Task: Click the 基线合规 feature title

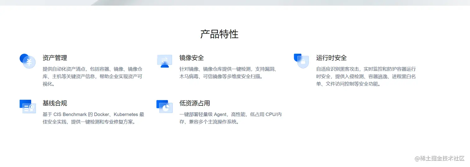Action: pos(55,103)
